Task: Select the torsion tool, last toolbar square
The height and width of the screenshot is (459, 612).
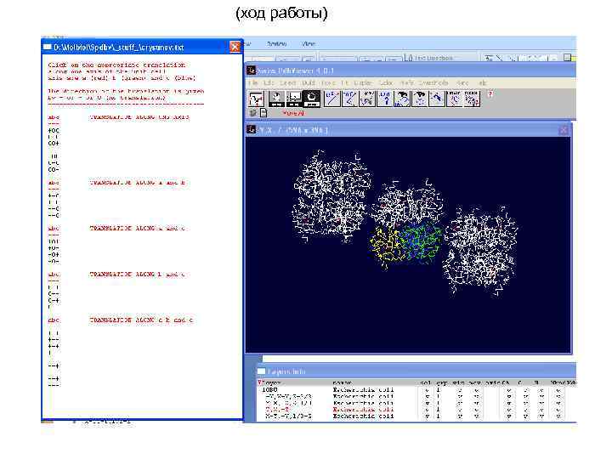Action: pos(472,99)
